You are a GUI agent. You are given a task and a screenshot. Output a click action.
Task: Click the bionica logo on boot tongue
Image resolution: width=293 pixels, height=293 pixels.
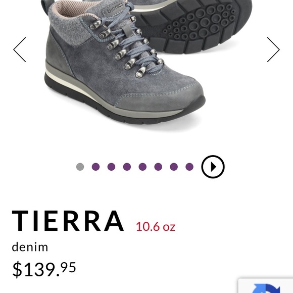(115, 9)
